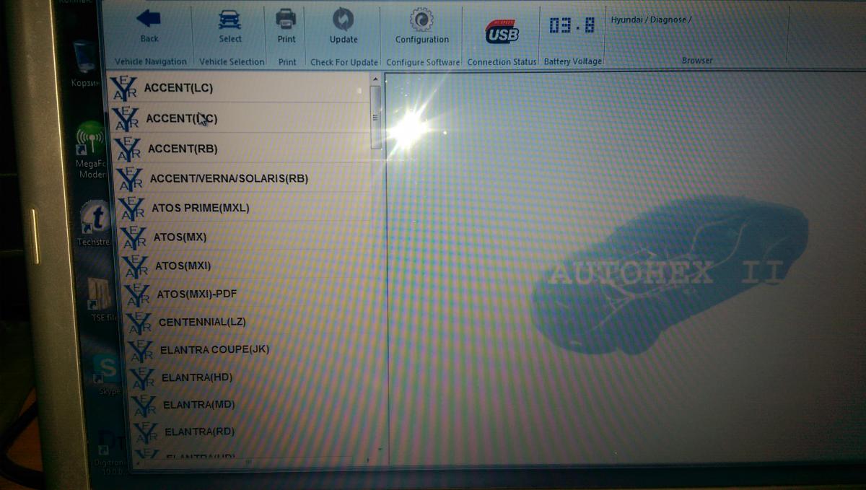Viewport: 866px width, 490px height.
Task: Click year icon beside ELANTRA(MD)
Action: tap(144, 405)
